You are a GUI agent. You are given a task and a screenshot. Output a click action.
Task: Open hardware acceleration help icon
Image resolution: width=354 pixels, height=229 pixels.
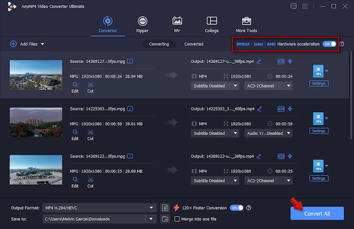tap(342, 44)
